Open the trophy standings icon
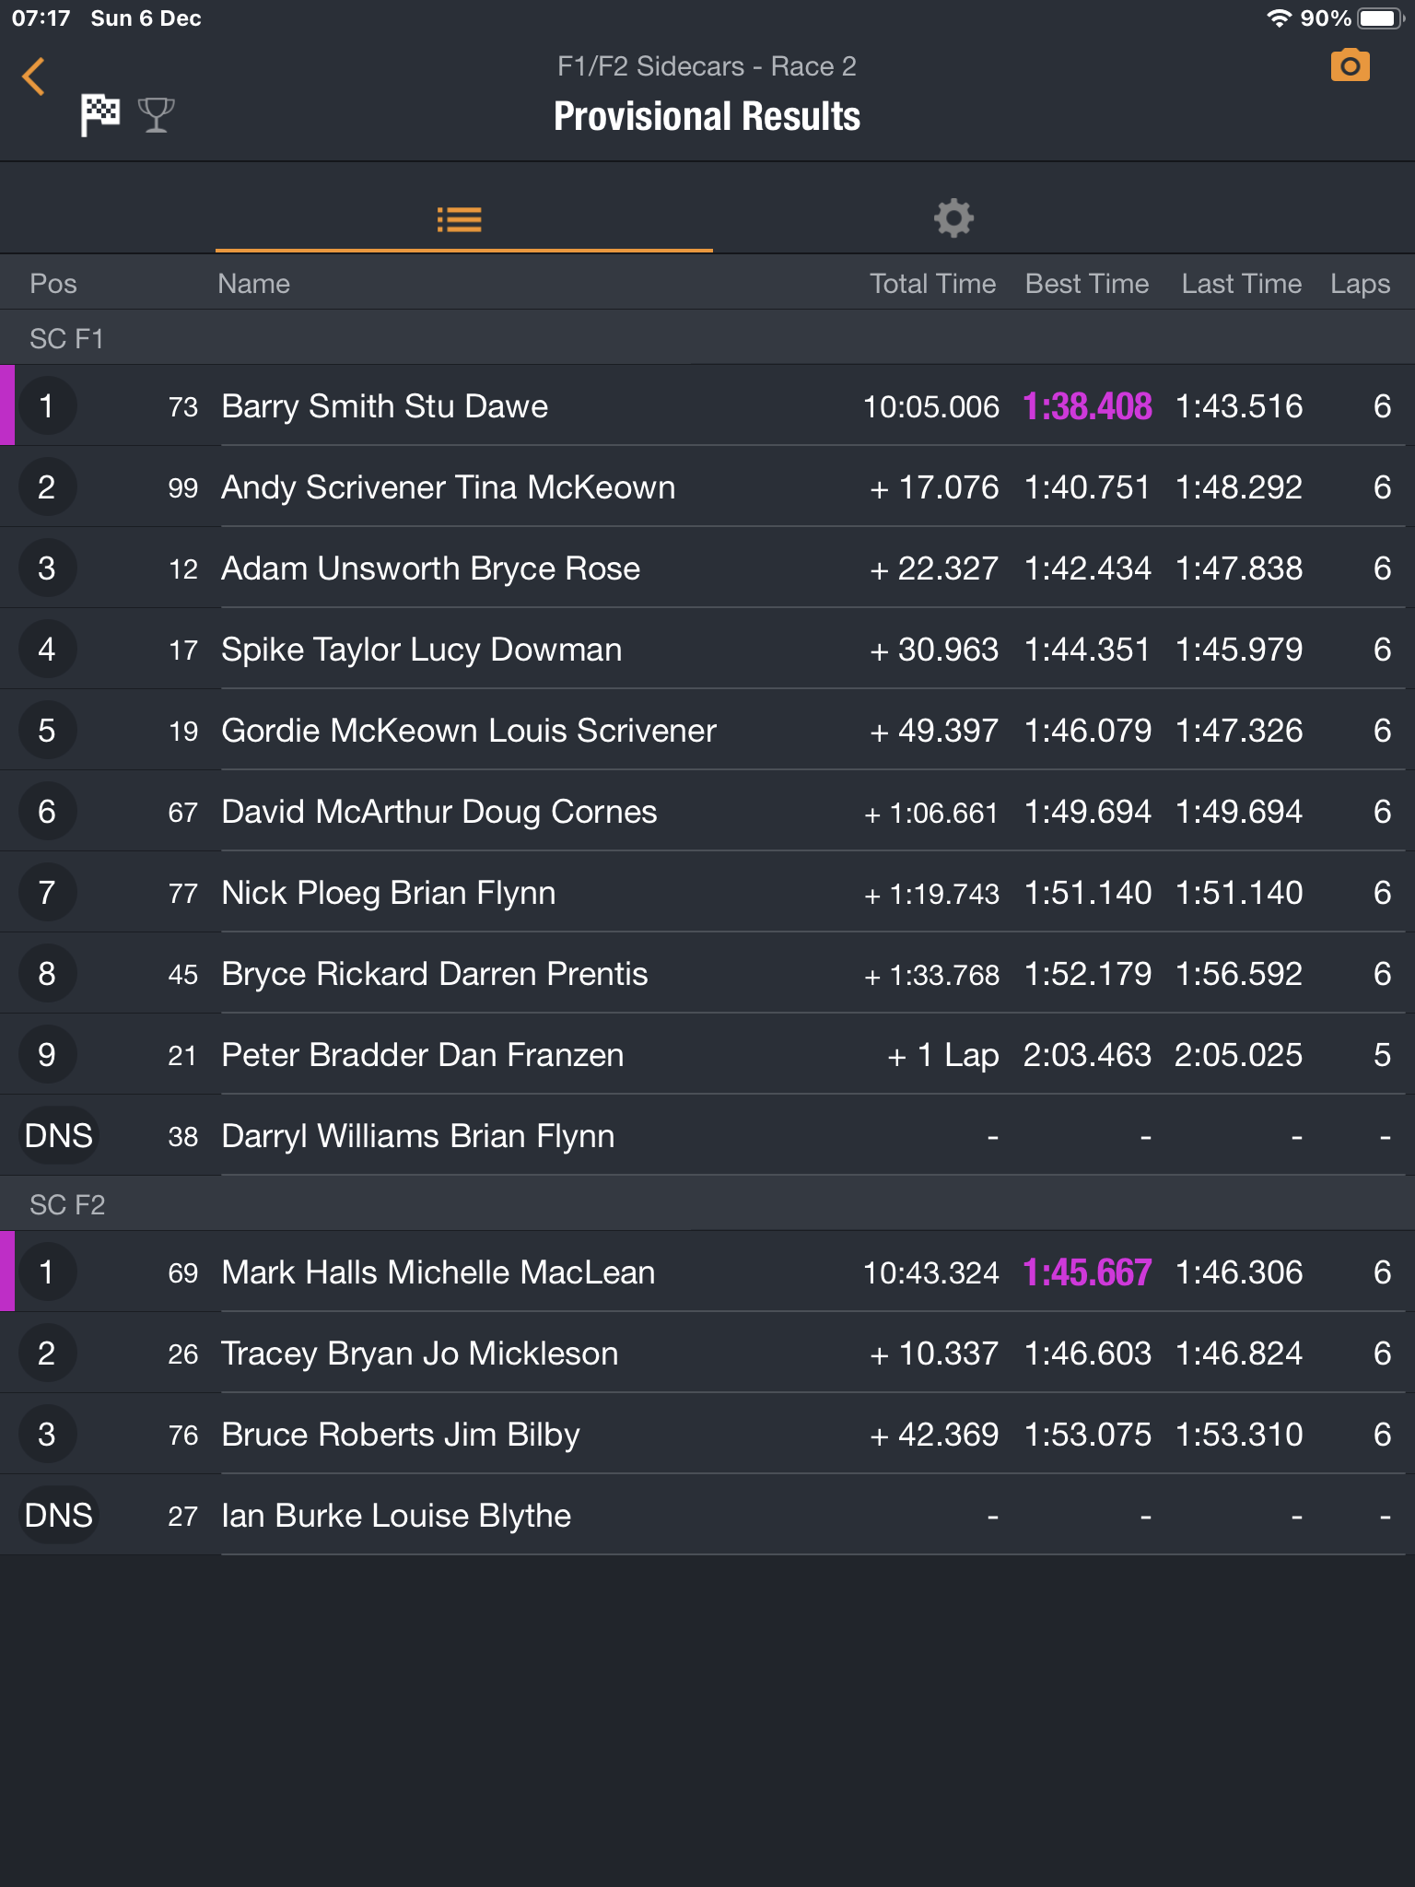 (156, 115)
